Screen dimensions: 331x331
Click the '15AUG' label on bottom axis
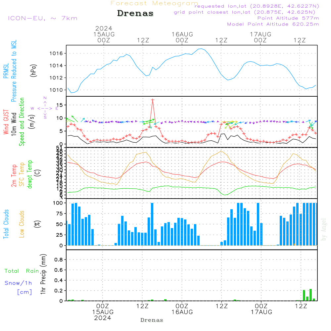pyautogui.click(x=103, y=312)
